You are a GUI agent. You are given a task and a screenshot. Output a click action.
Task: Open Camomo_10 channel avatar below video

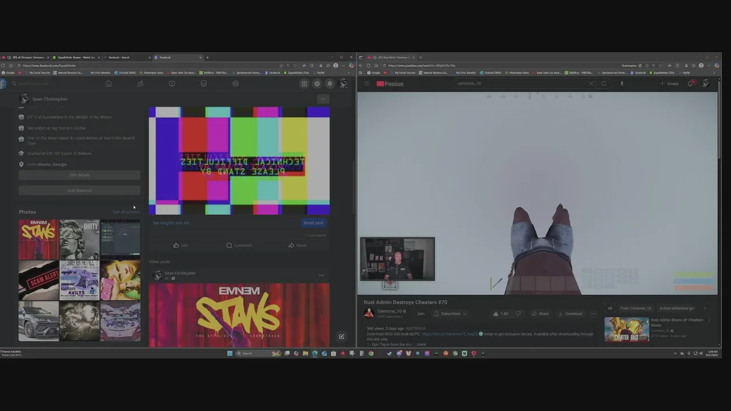click(369, 313)
